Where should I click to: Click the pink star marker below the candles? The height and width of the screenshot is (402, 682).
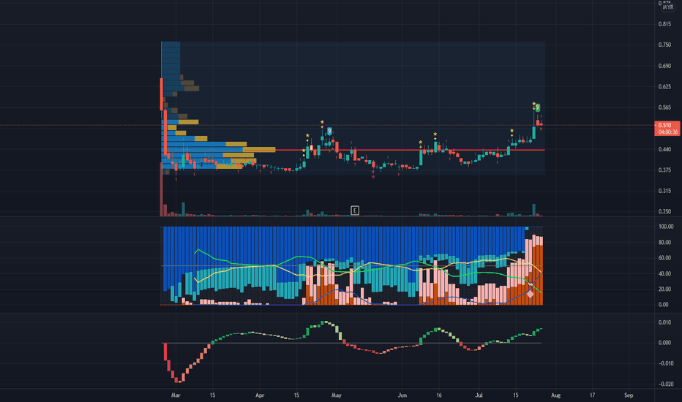pyautogui.click(x=373, y=177)
